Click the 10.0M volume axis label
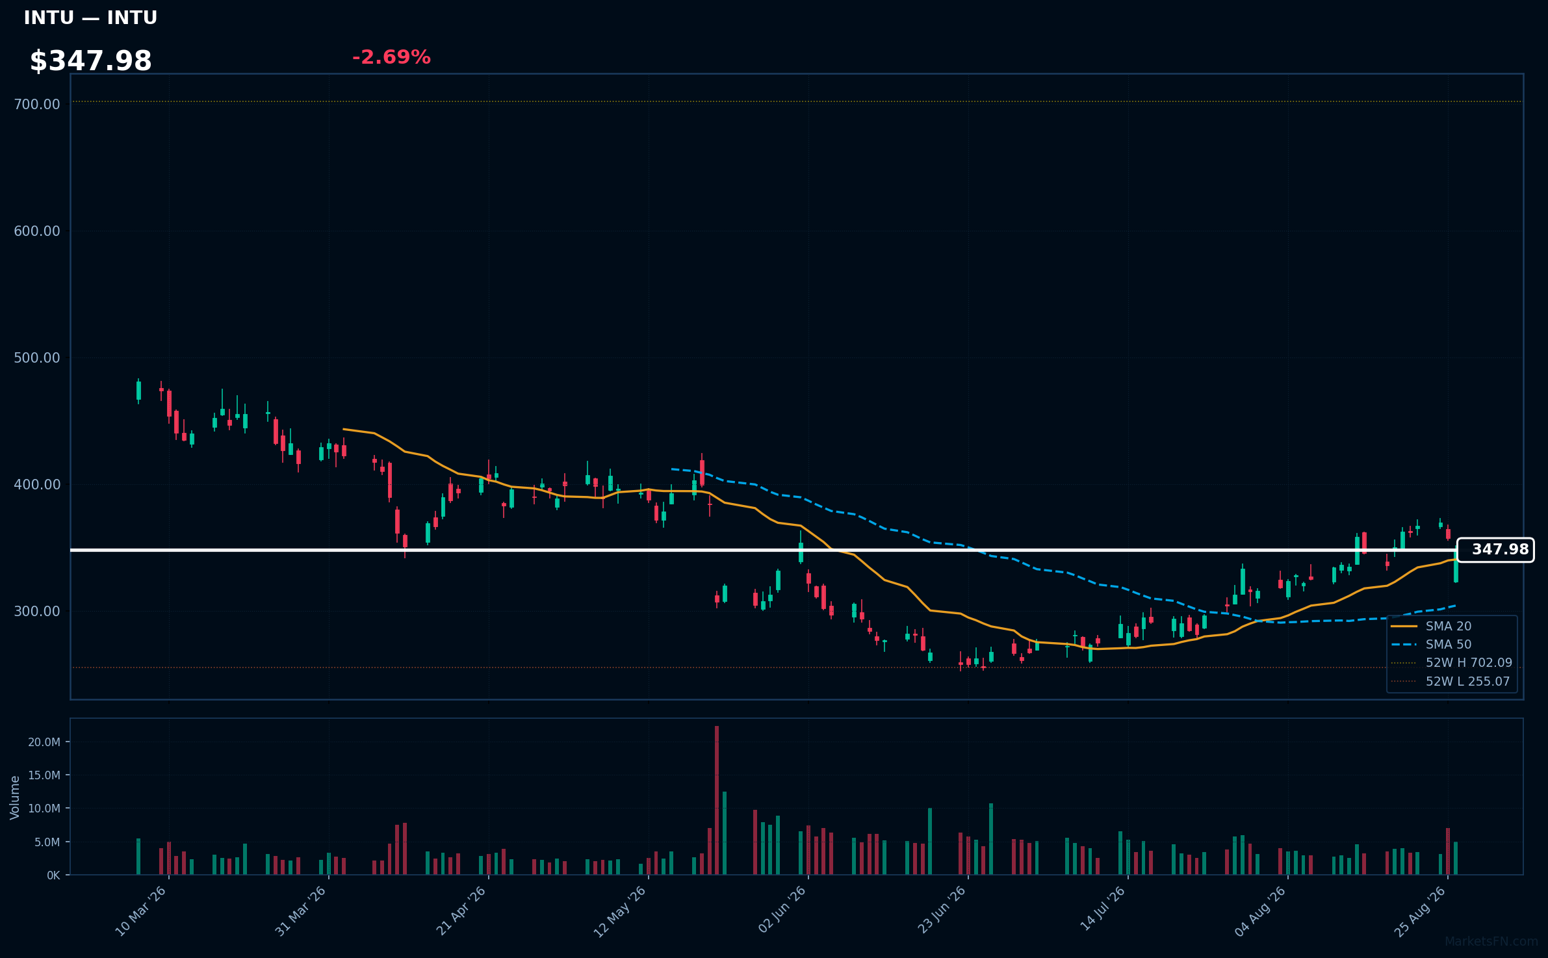 44,809
